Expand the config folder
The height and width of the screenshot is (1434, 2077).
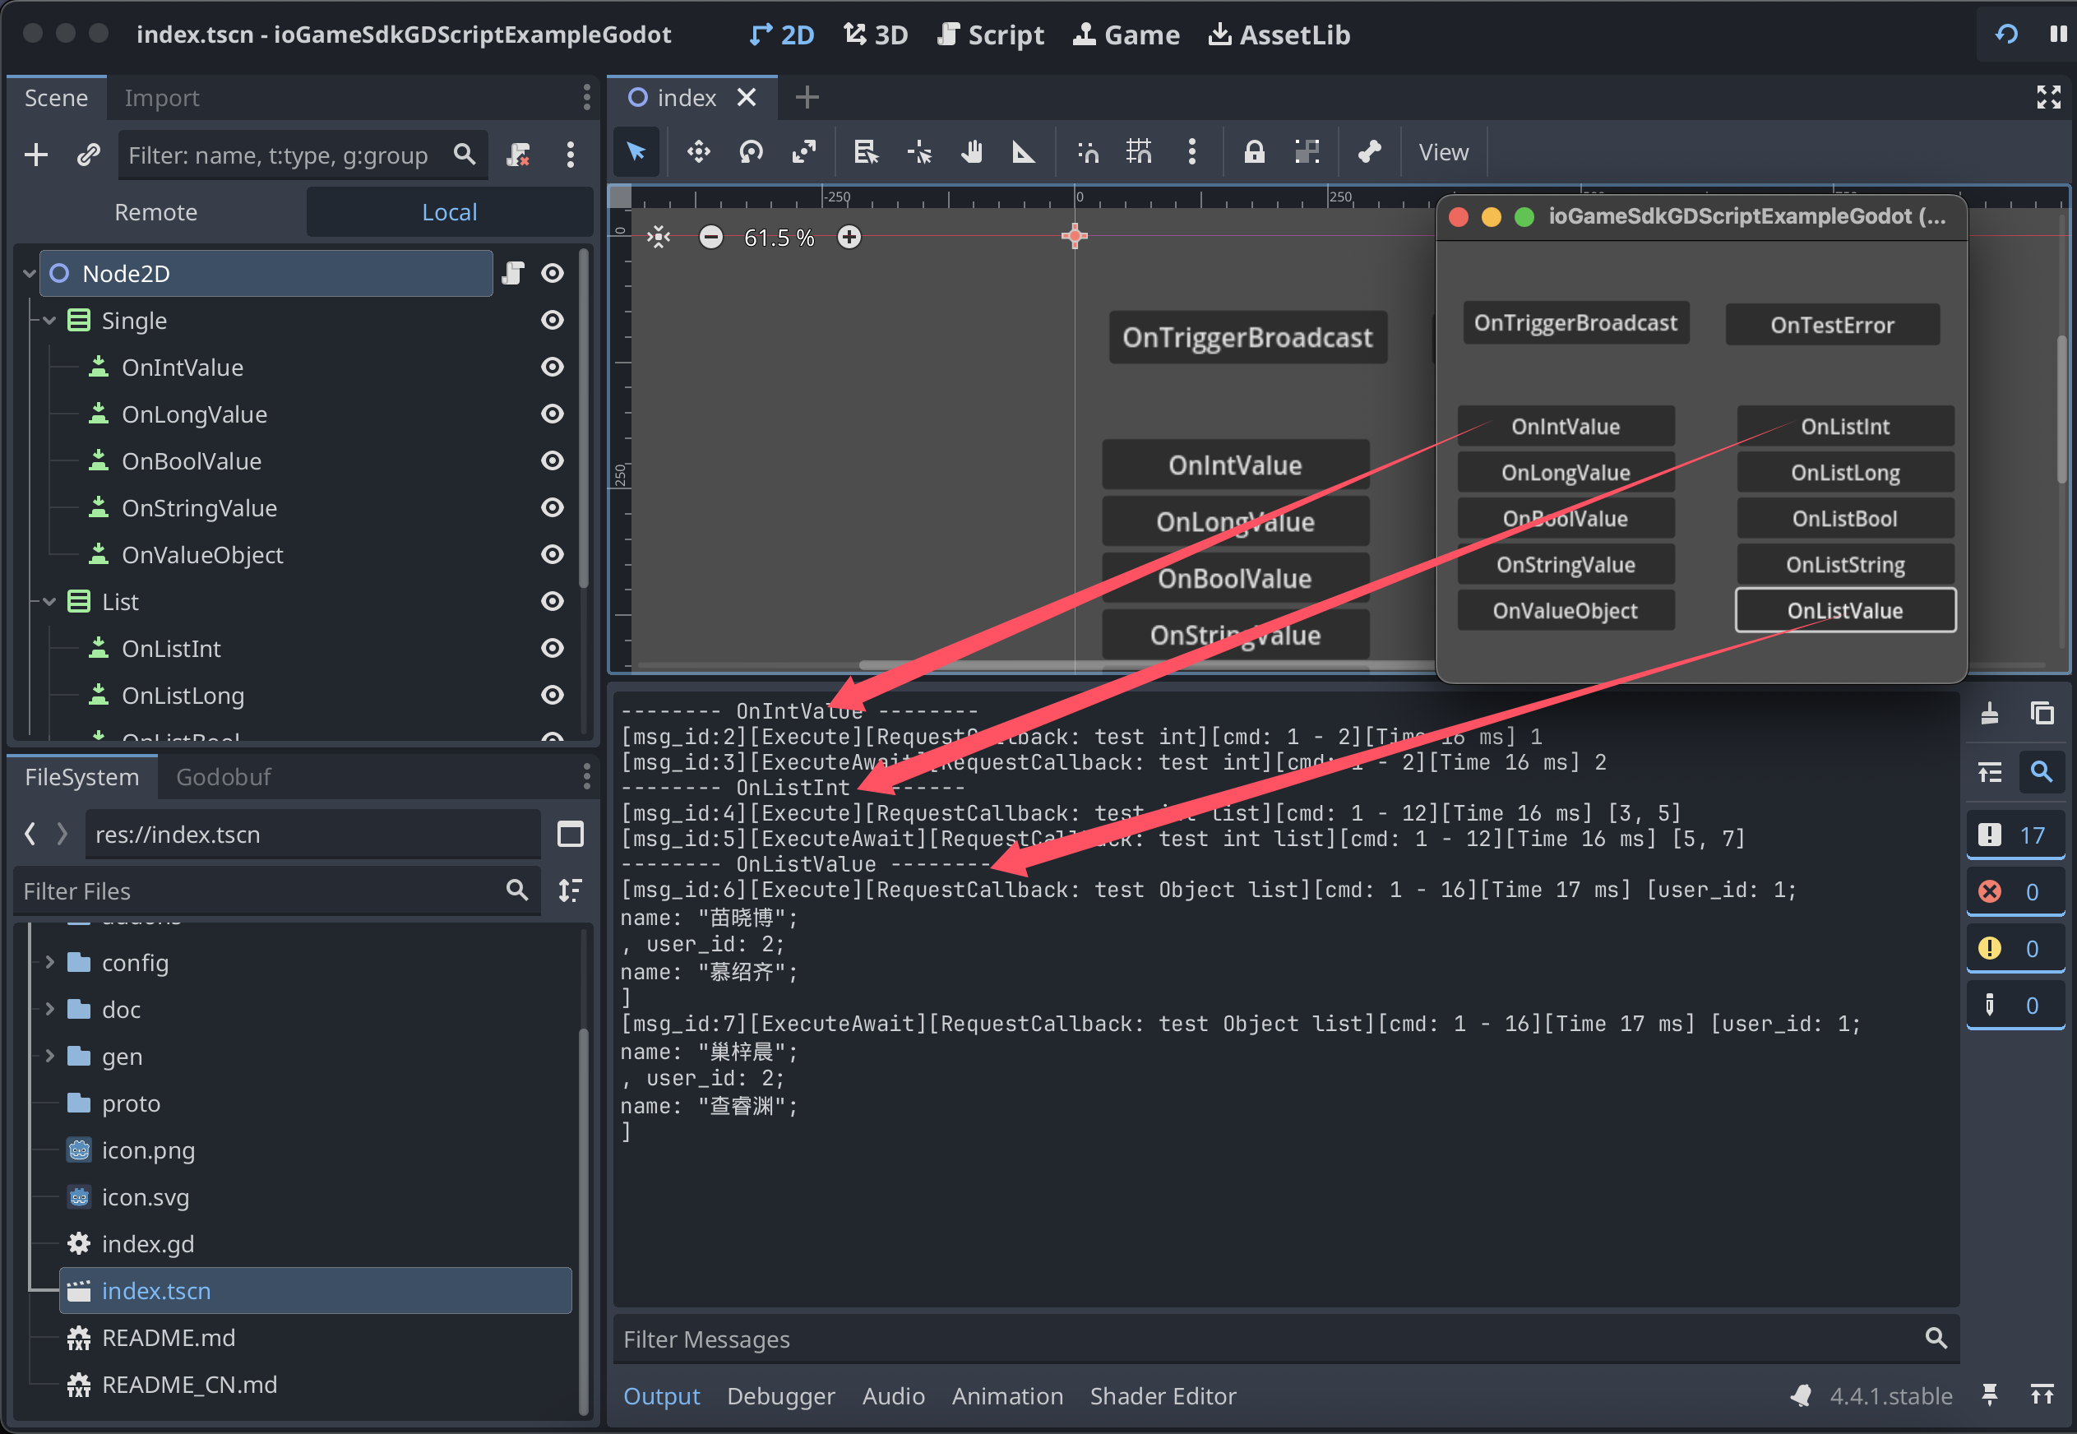coord(50,962)
